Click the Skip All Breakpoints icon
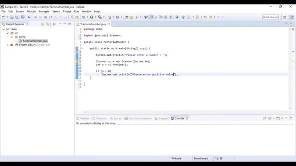The image size is (296, 166). click(x=29, y=17)
